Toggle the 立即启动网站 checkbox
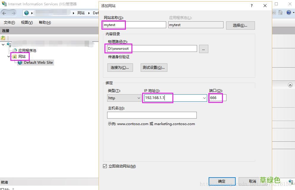Screen dimensions: 295x190 point(105,166)
